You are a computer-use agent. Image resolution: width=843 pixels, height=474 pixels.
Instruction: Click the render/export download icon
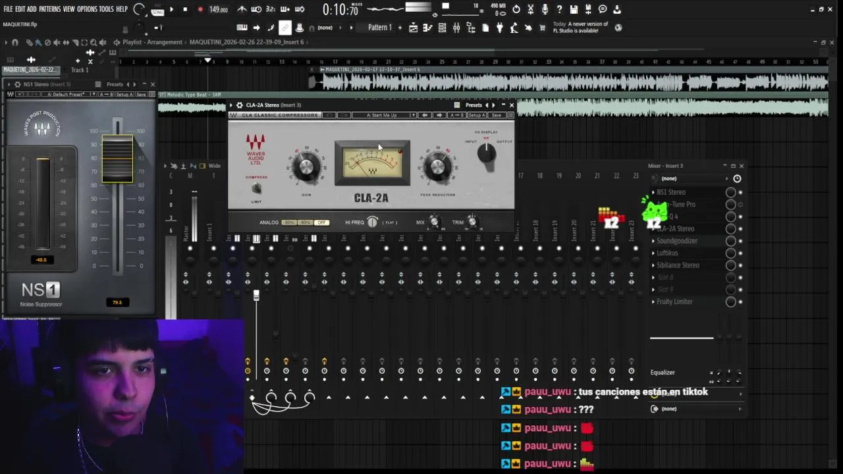pyautogui.click(x=617, y=9)
